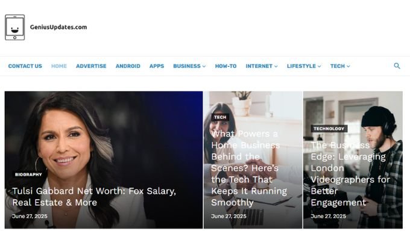
Task: Select the Android menu item
Action: click(x=128, y=66)
